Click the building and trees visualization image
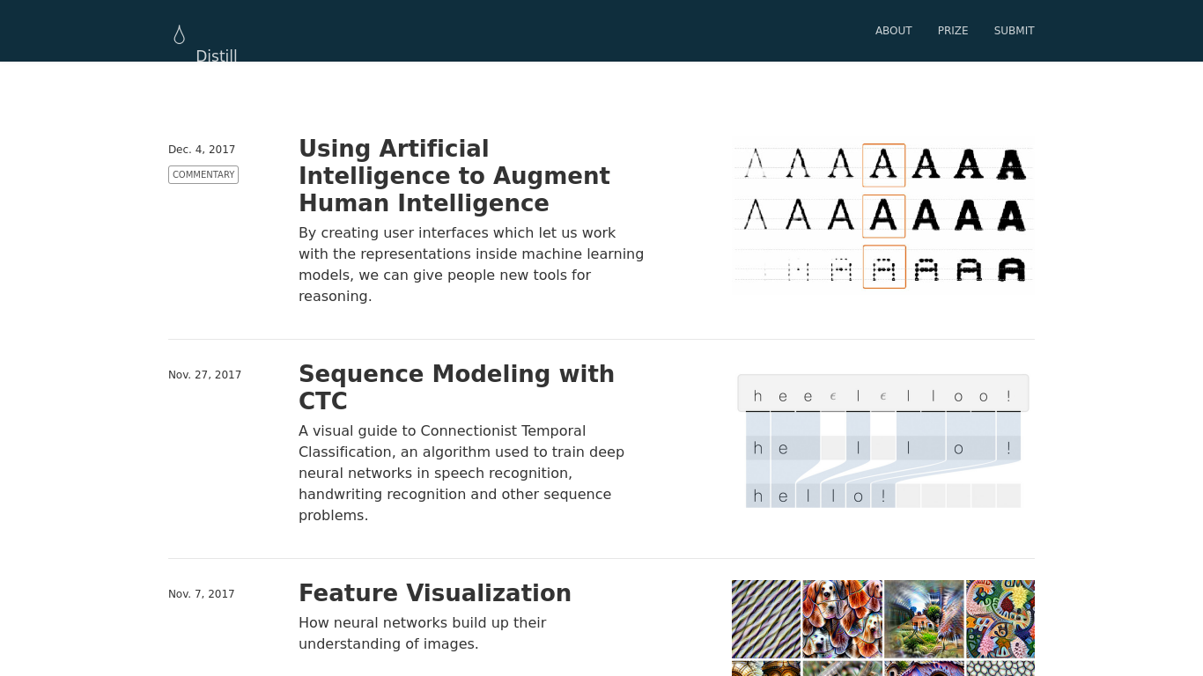 click(924, 619)
